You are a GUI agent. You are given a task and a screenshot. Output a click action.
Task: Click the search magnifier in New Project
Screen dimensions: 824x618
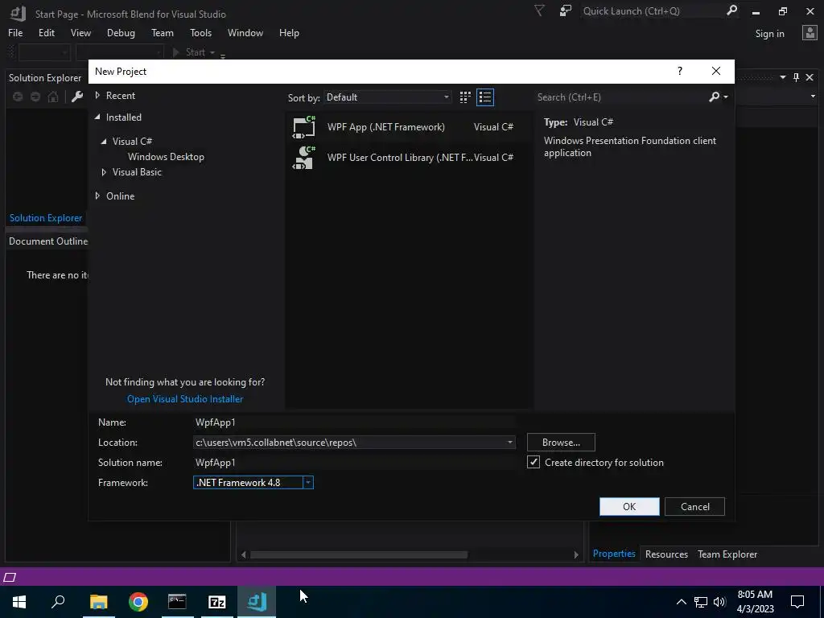pos(715,97)
